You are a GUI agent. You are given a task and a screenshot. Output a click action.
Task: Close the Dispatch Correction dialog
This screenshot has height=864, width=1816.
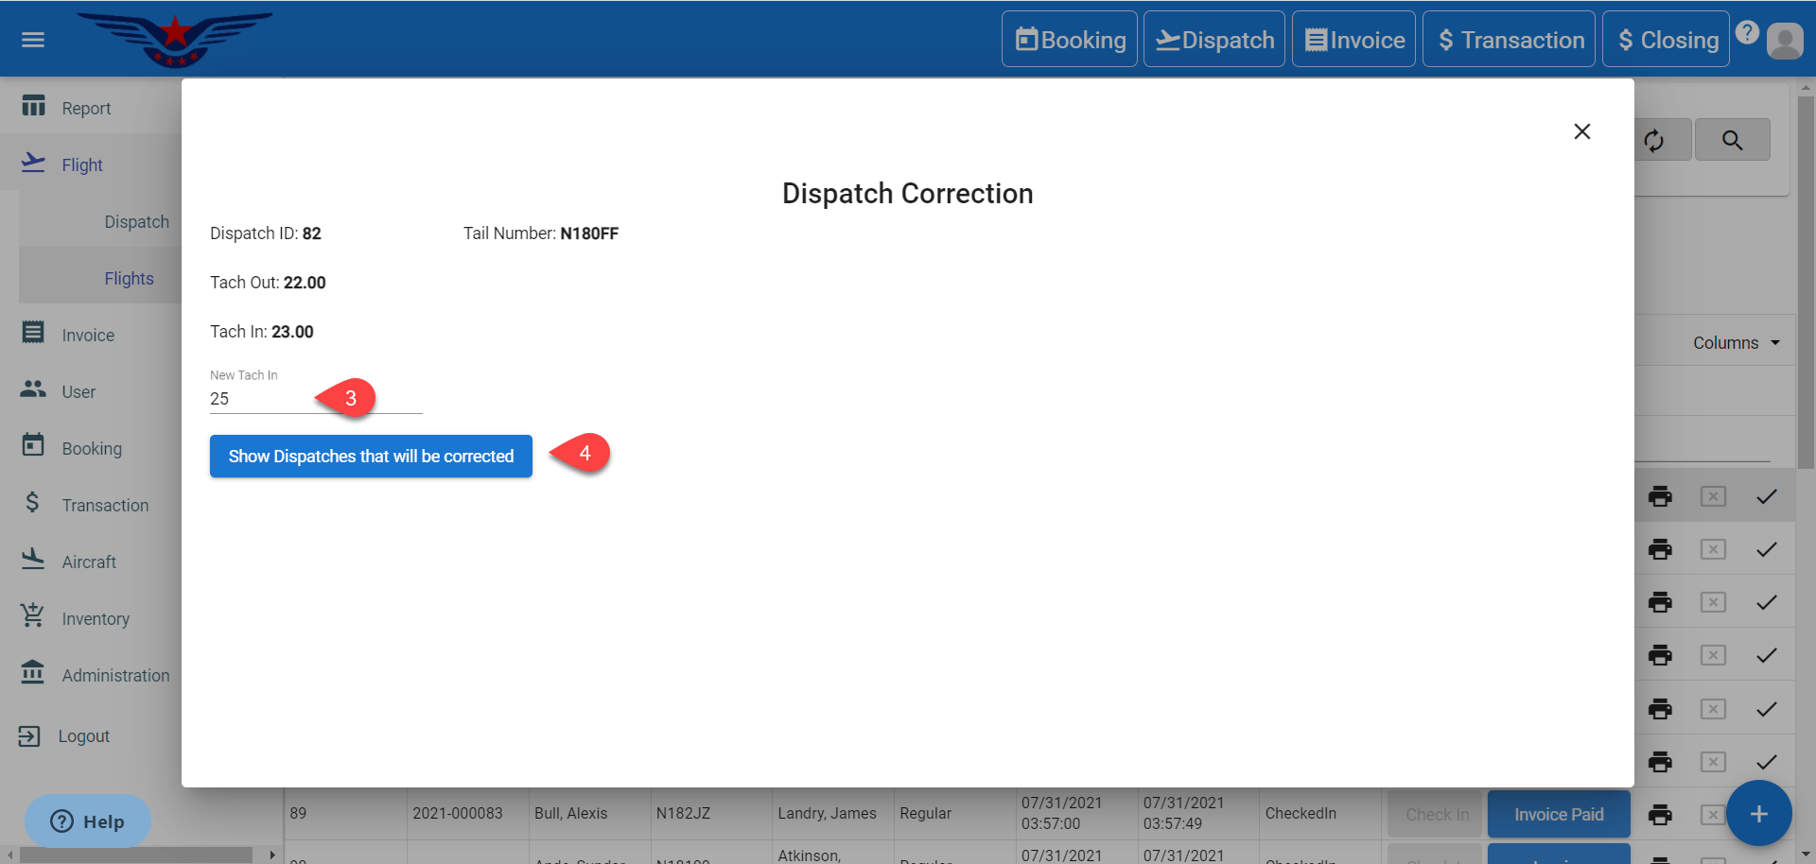[x=1581, y=131]
